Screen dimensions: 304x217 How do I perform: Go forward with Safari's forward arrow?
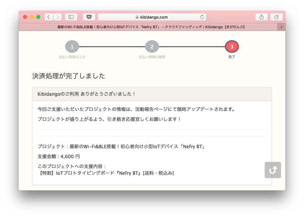coord(58,17)
